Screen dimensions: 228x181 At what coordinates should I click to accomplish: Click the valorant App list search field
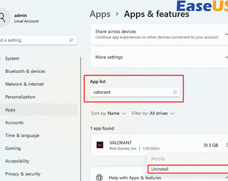(135, 92)
